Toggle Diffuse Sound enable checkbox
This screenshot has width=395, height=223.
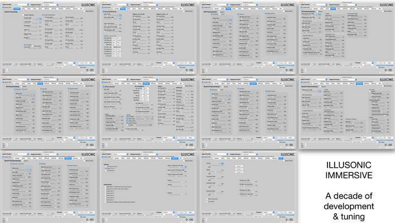click(x=103, y=86)
